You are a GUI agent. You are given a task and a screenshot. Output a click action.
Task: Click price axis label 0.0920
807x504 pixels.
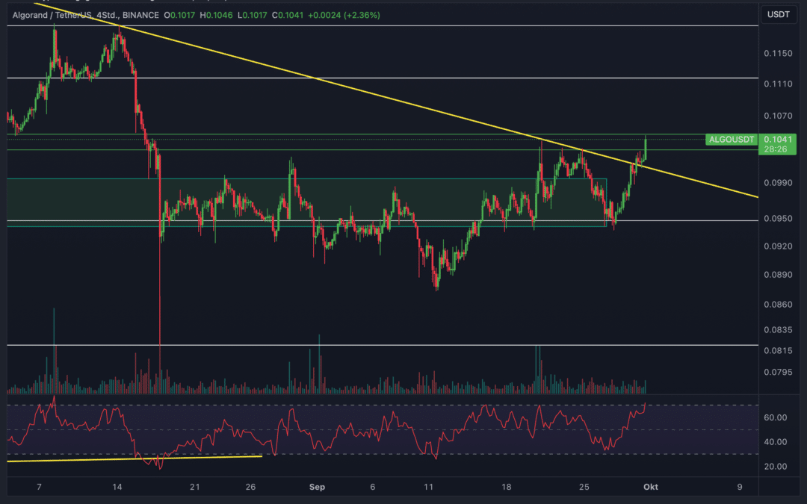pyautogui.click(x=778, y=246)
